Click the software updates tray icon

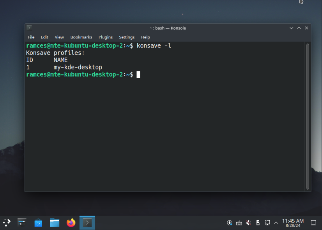tap(230, 223)
